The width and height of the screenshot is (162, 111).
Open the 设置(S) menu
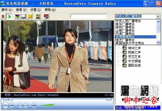coord(36,10)
